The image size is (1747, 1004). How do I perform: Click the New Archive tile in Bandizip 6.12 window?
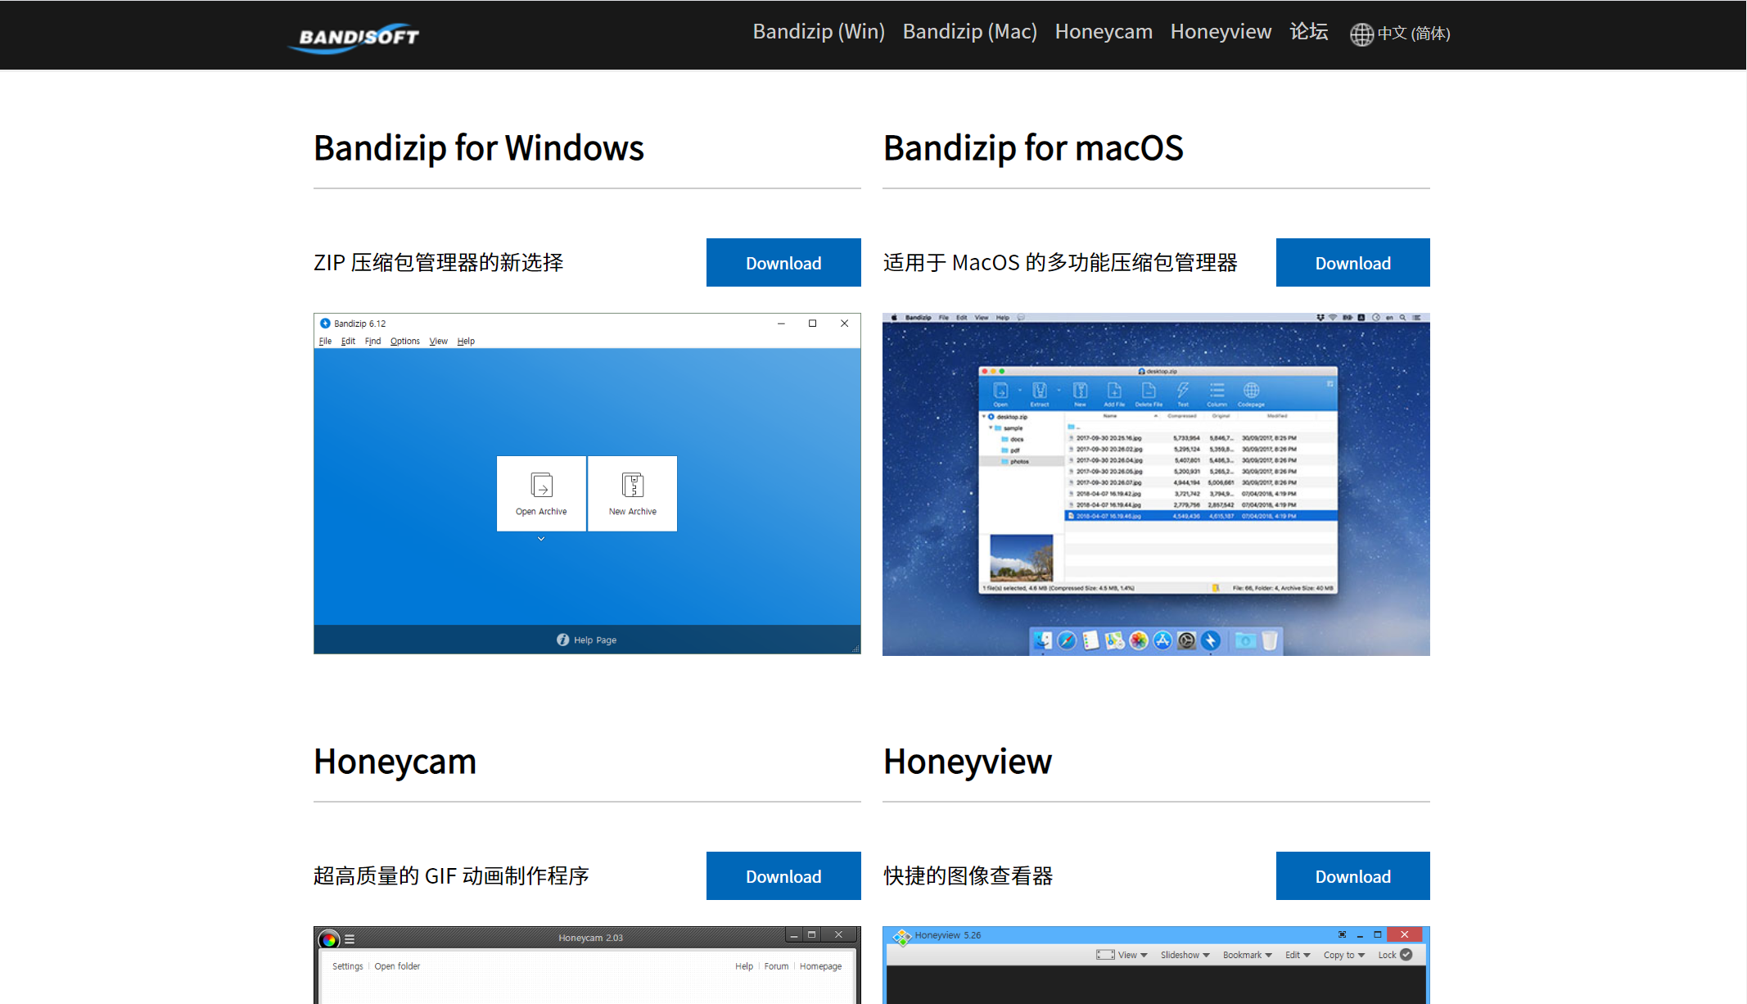click(x=632, y=494)
